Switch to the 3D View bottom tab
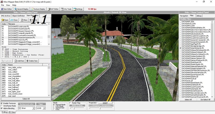 click(x=12, y=112)
